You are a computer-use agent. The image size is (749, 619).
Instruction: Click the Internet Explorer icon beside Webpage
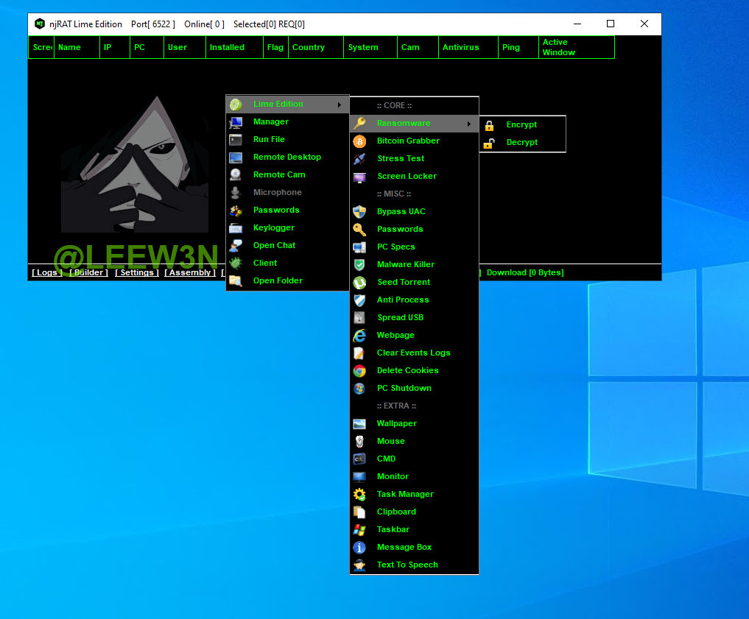pos(359,336)
